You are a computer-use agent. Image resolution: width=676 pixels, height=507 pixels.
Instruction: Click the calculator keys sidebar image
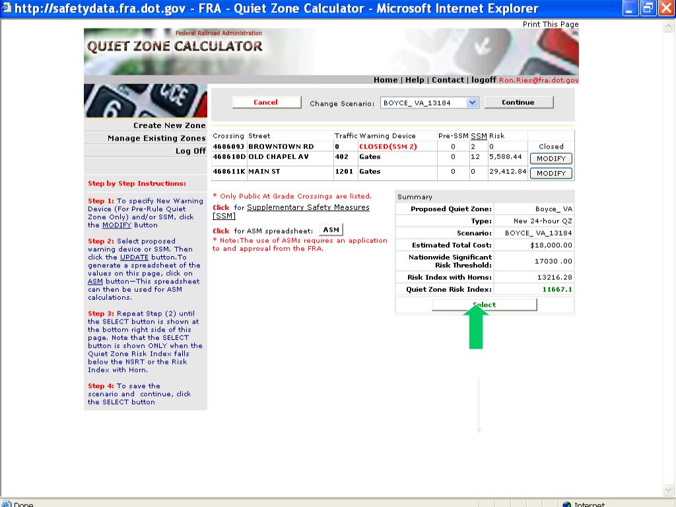[145, 101]
